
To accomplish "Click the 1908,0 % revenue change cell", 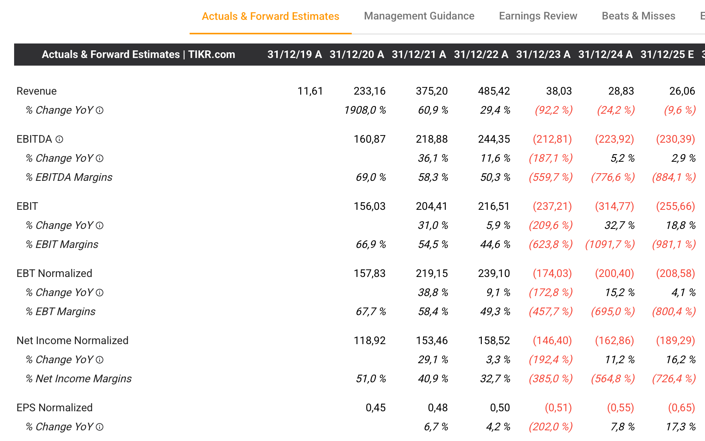I will pyautogui.click(x=365, y=110).
